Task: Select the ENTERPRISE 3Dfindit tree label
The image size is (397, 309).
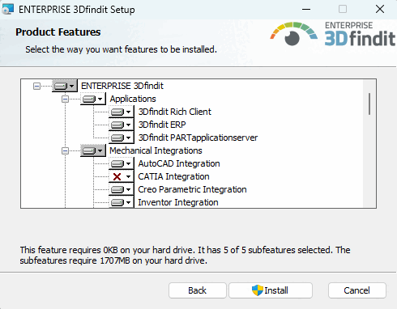Action: tap(122, 86)
